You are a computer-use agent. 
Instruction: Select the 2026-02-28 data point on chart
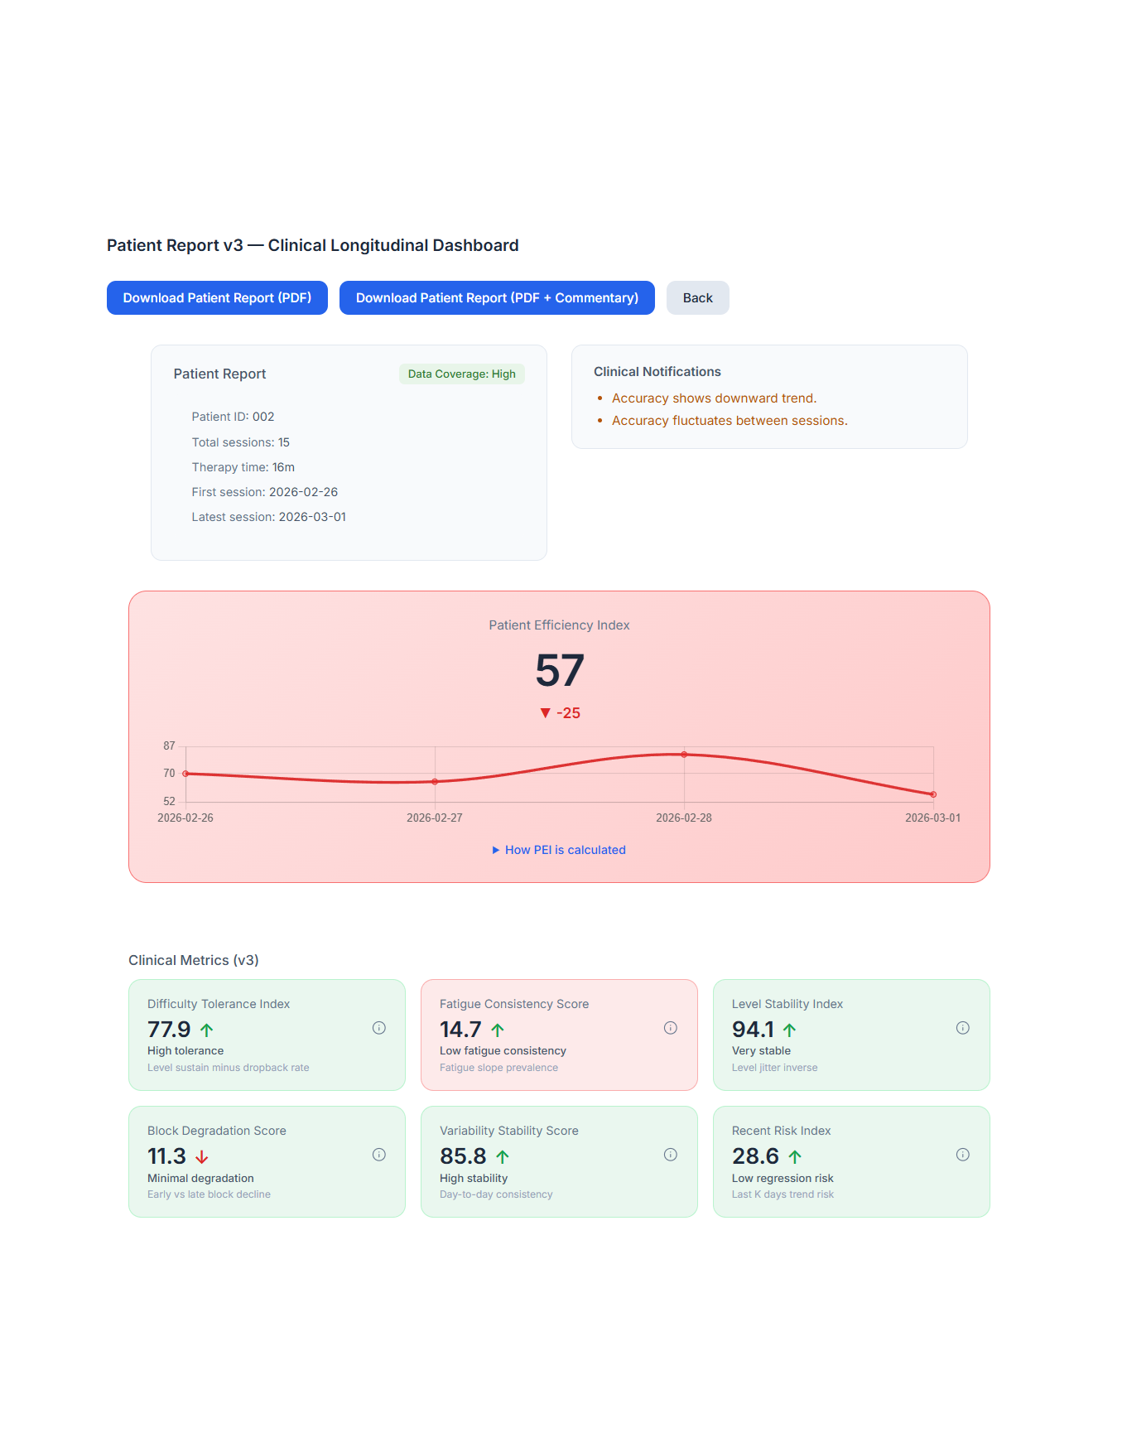pos(684,755)
